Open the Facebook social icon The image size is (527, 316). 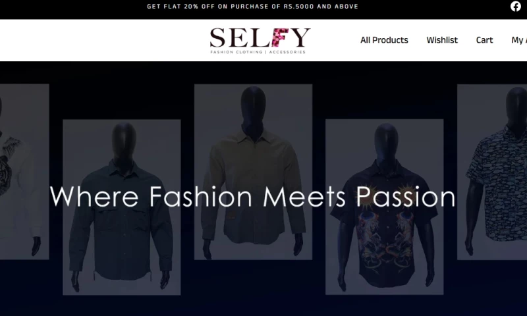coord(516,7)
